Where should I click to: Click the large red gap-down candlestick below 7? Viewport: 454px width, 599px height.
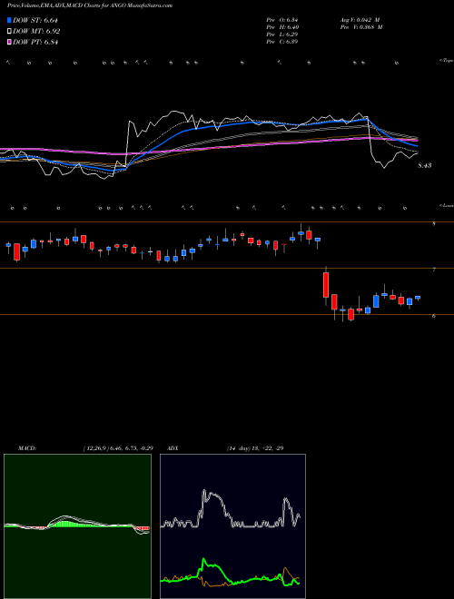(x=326, y=285)
